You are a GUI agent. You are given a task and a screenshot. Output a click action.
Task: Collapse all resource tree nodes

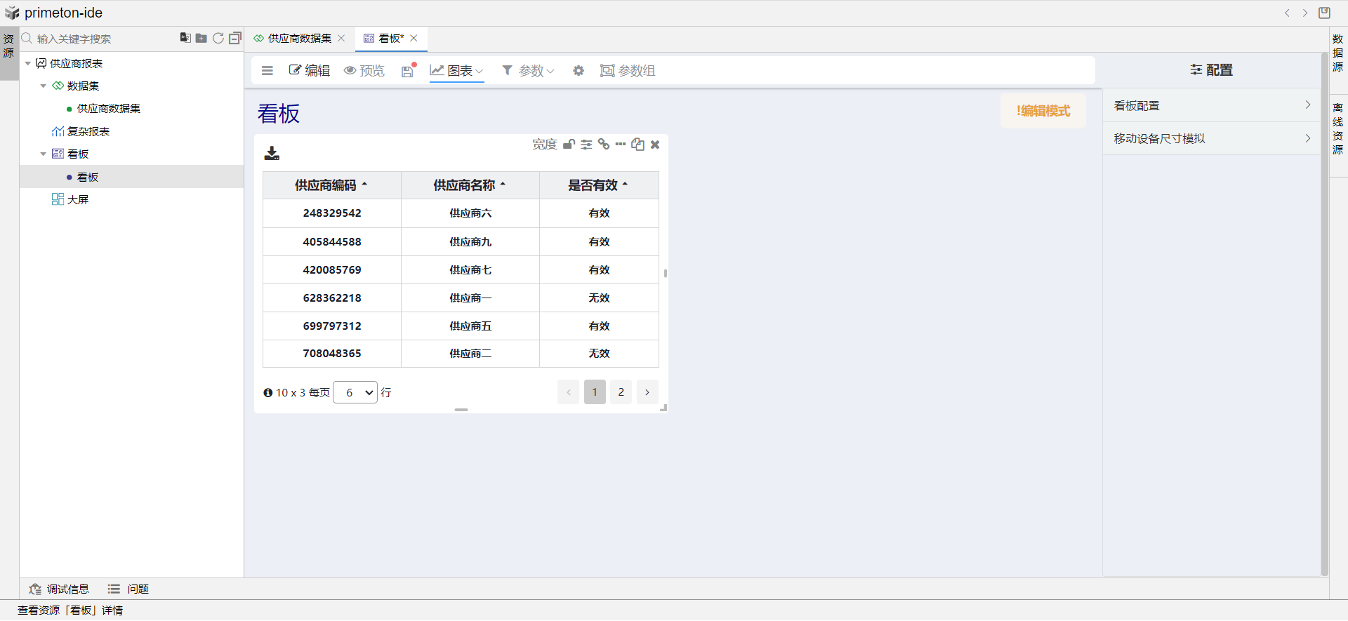235,38
